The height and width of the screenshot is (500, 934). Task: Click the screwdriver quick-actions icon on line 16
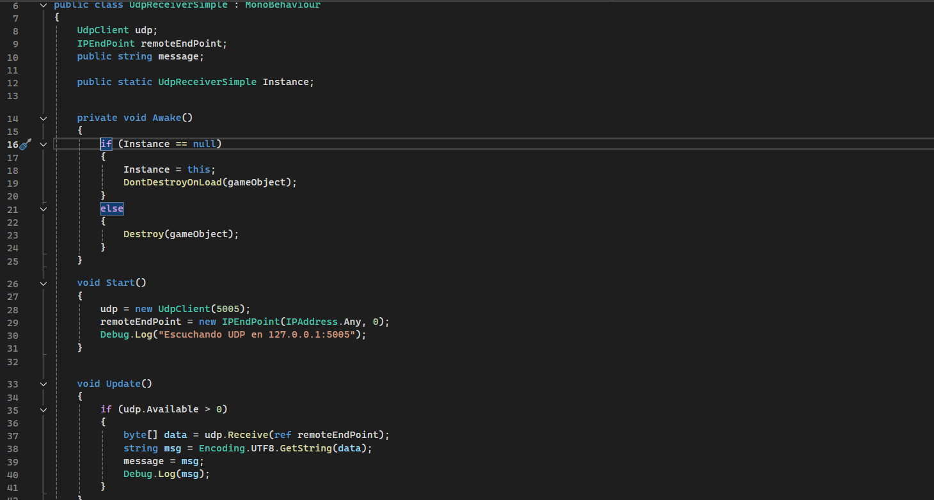tap(26, 145)
